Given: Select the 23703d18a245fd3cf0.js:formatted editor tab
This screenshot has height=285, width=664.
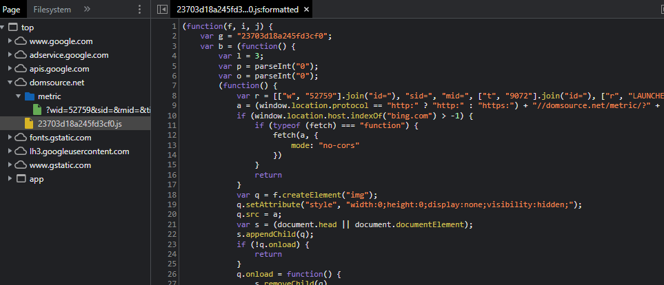Looking at the screenshot, I should [x=237, y=10].
